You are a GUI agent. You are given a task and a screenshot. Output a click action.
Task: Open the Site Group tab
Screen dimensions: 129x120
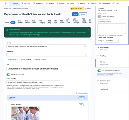pyautogui.click(x=27, y=22)
